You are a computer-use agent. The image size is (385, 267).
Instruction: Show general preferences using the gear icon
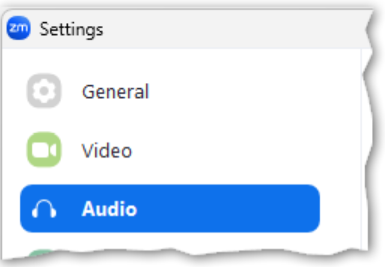(x=44, y=91)
